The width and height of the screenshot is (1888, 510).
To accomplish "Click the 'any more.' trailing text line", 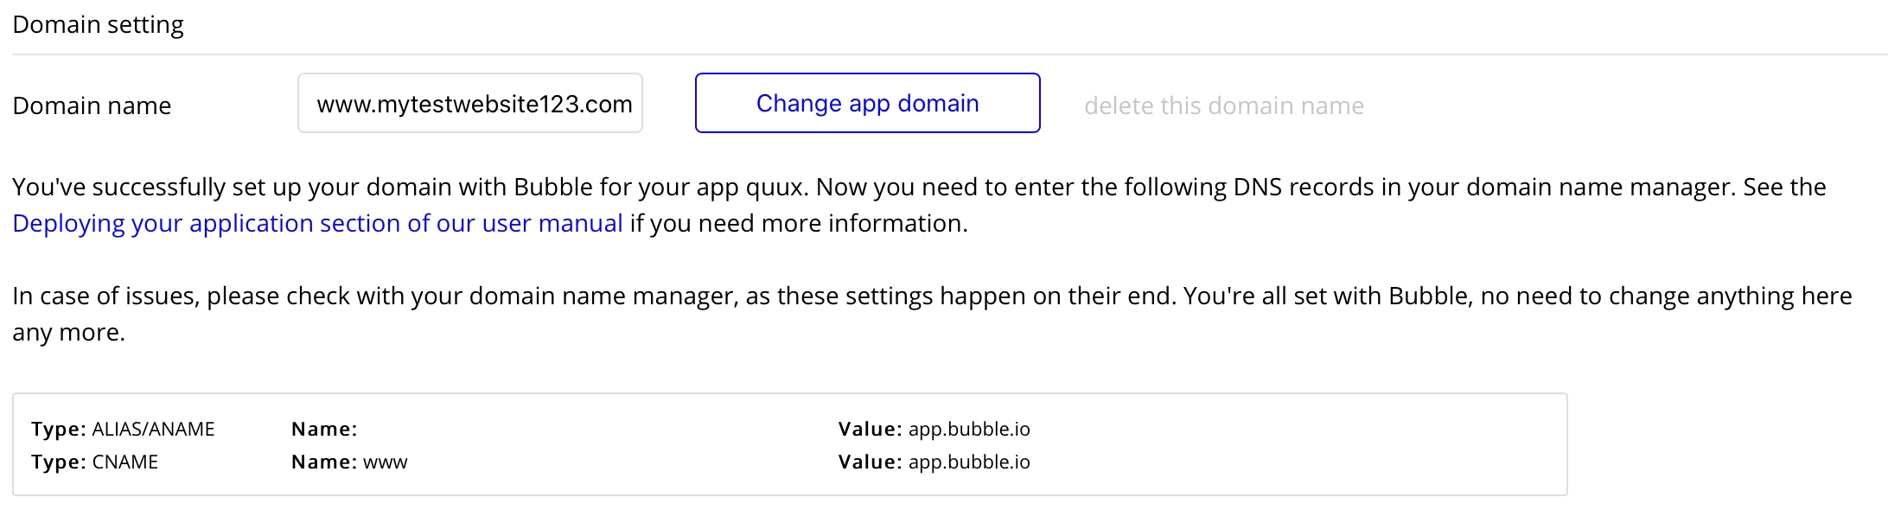I will click(x=68, y=332).
